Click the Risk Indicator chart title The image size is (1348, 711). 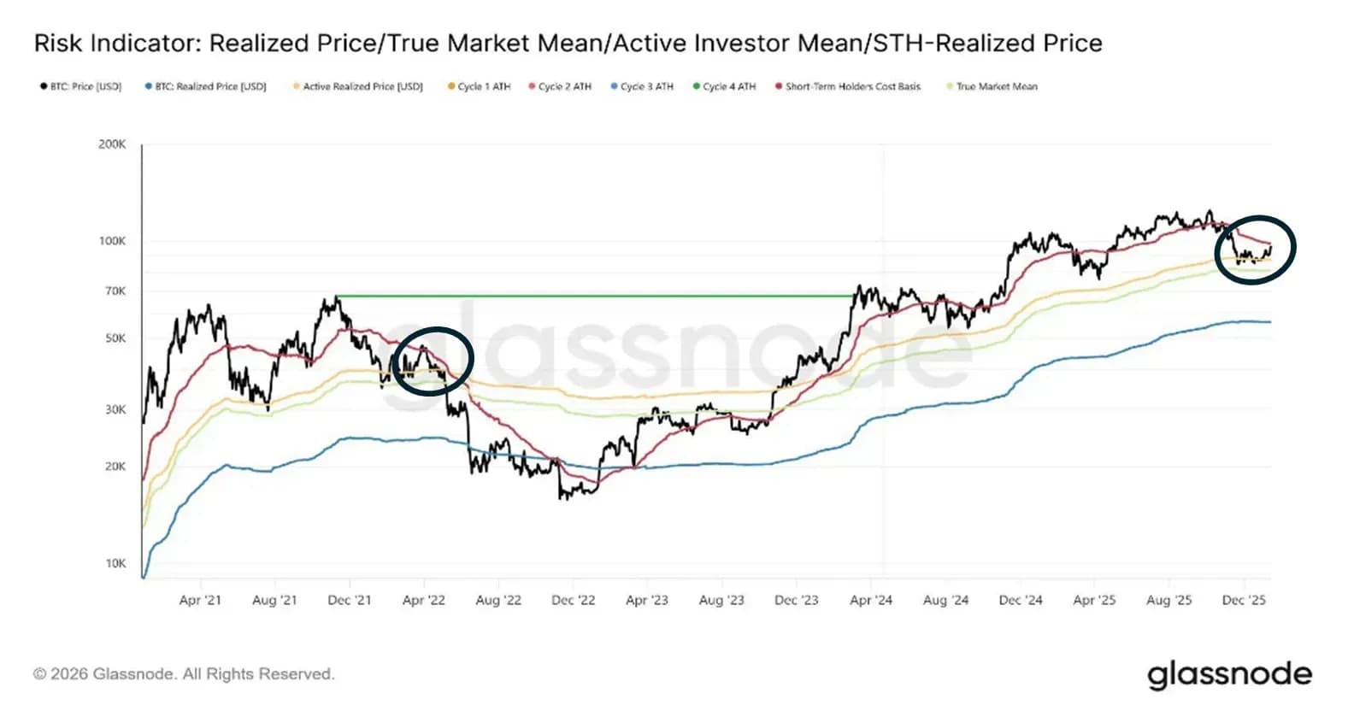tap(568, 43)
